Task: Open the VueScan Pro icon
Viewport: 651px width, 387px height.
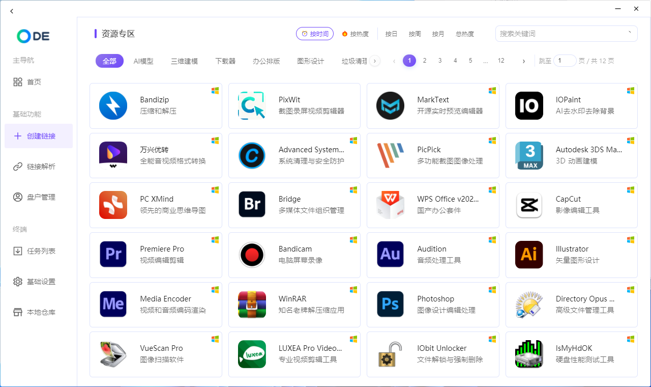Action: point(113,354)
